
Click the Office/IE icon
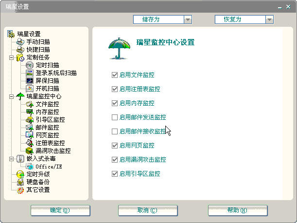coord(30,167)
